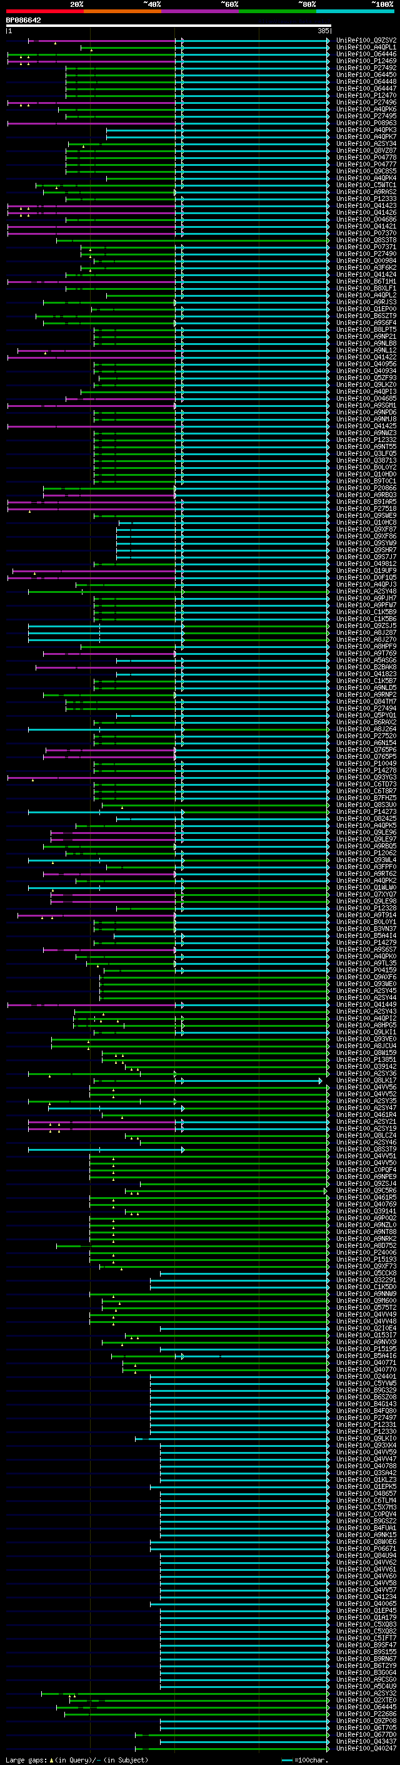
Task: Select hit UniRef100_A6N154
Action: [x=366, y=743]
